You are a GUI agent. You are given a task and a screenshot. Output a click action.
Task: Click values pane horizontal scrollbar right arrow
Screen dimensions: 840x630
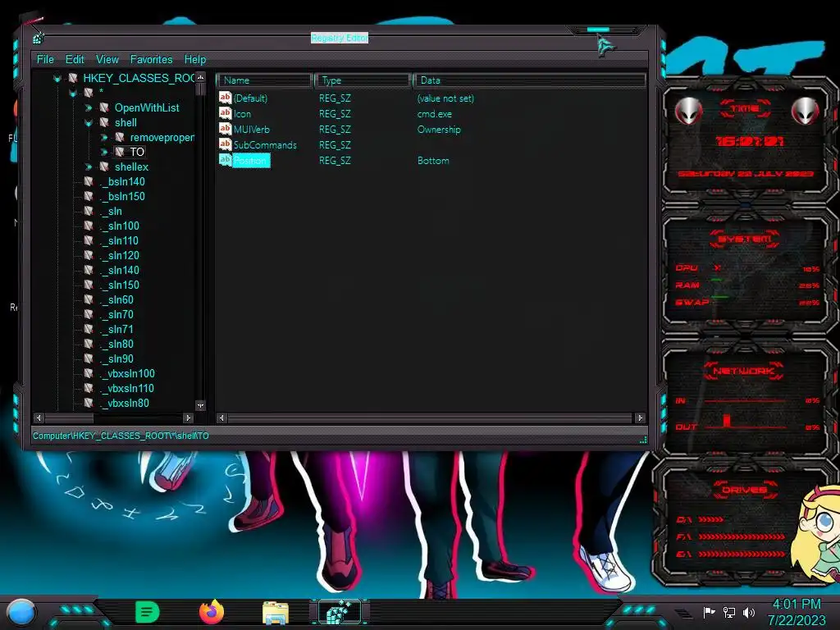tap(640, 418)
